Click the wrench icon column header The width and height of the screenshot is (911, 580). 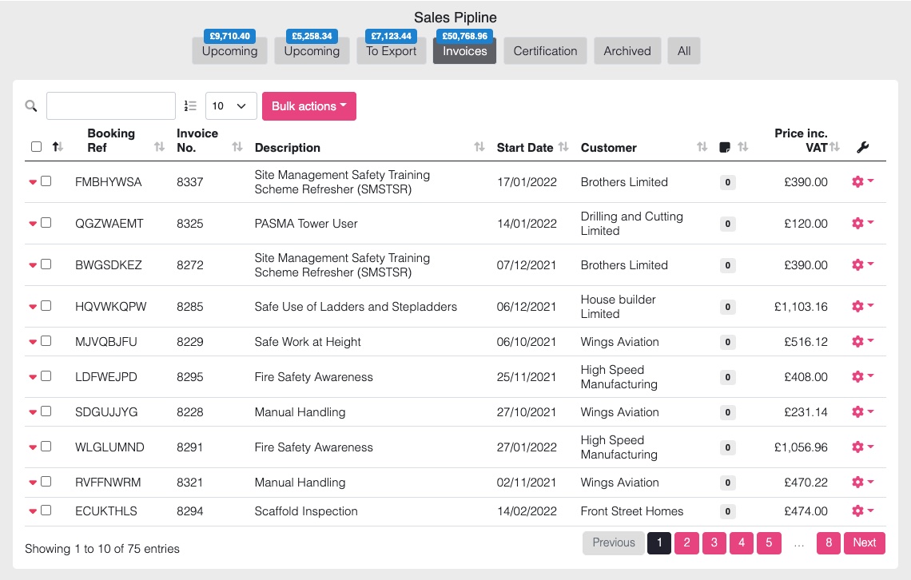(862, 148)
